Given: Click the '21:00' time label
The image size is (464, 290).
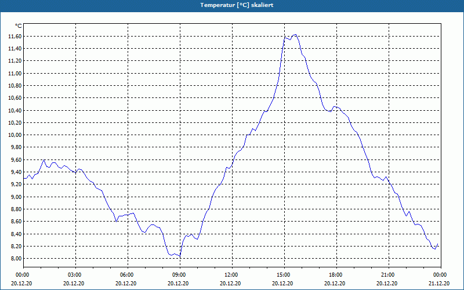Looking at the screenshot, I should coord(389,275).
